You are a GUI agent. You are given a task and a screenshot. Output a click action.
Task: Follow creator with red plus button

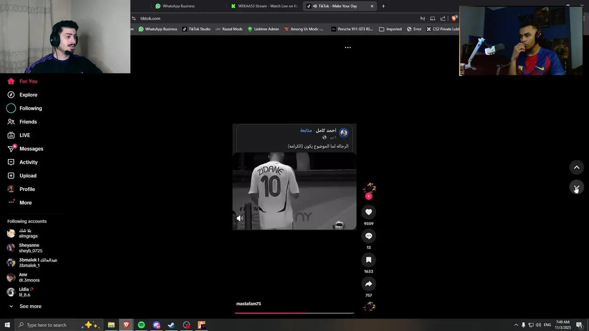[369, 196]
